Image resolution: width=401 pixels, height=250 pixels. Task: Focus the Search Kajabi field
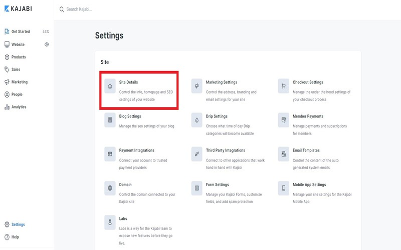[x=79, y=9]
